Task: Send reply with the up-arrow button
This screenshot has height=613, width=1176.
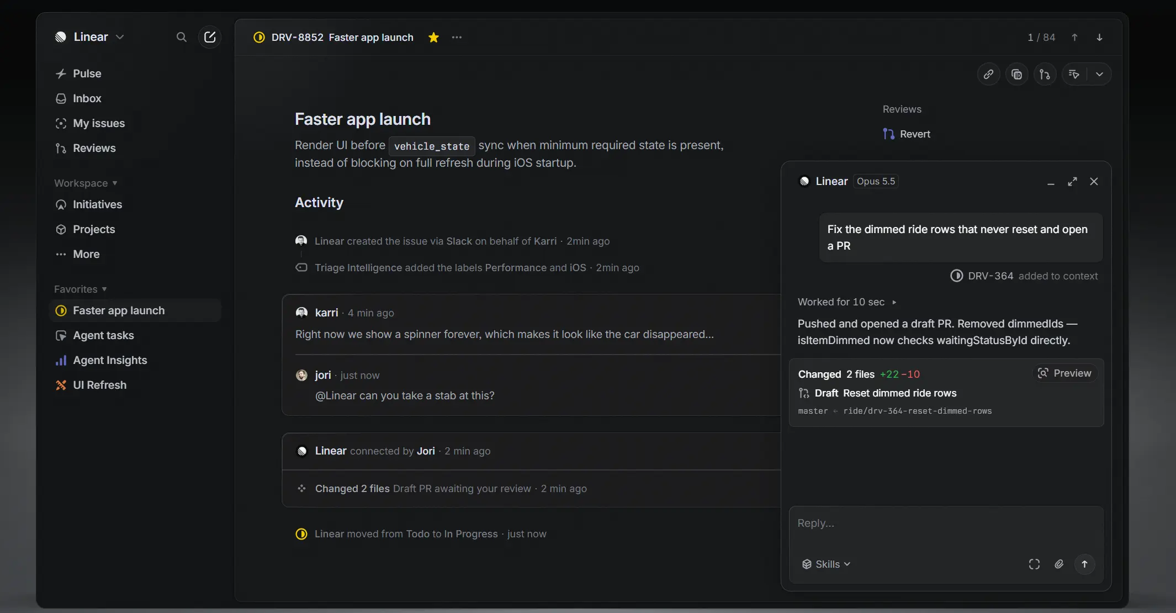Action: tap(1084, 564)
